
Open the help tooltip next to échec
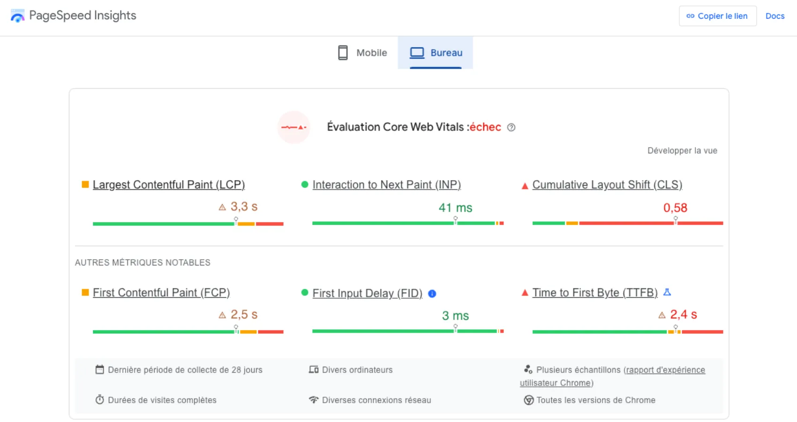[x=511, y=127]
